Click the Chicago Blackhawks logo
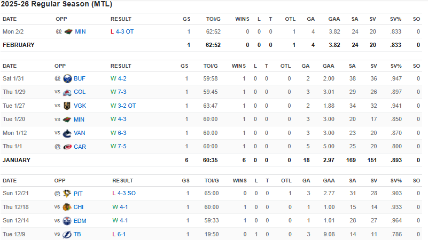Viewport: 428px width, 240px height. [x=67, y=207]
